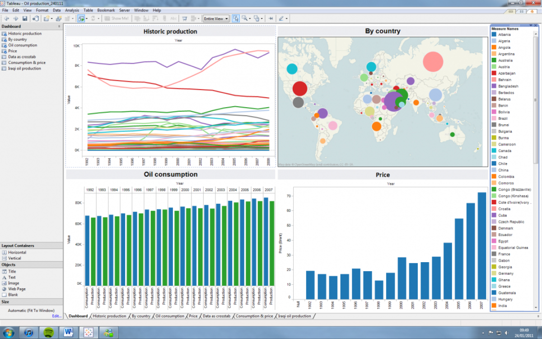Image resolution: width=542 pixels, height=339 pixels.
Task: Click the Presentation Mode toolbar icon
Action: pos(184,19)
